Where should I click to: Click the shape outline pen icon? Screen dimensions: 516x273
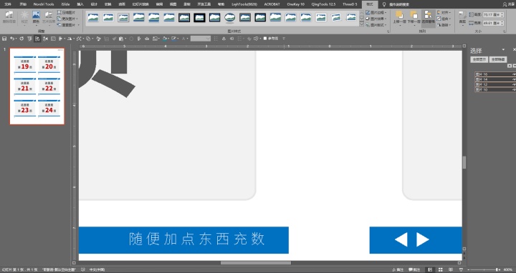click(173, 39)
